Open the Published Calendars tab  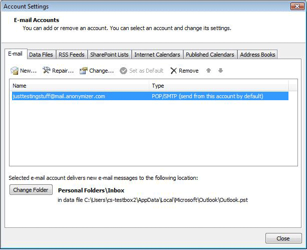tap(210, 55)
